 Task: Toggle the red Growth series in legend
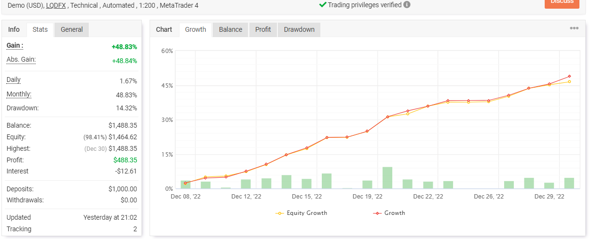tap(389, 213)
